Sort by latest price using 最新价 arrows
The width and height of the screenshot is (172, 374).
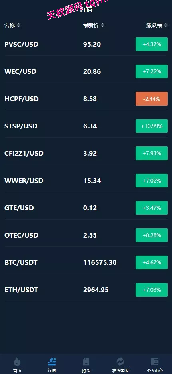tap(102, 25)
